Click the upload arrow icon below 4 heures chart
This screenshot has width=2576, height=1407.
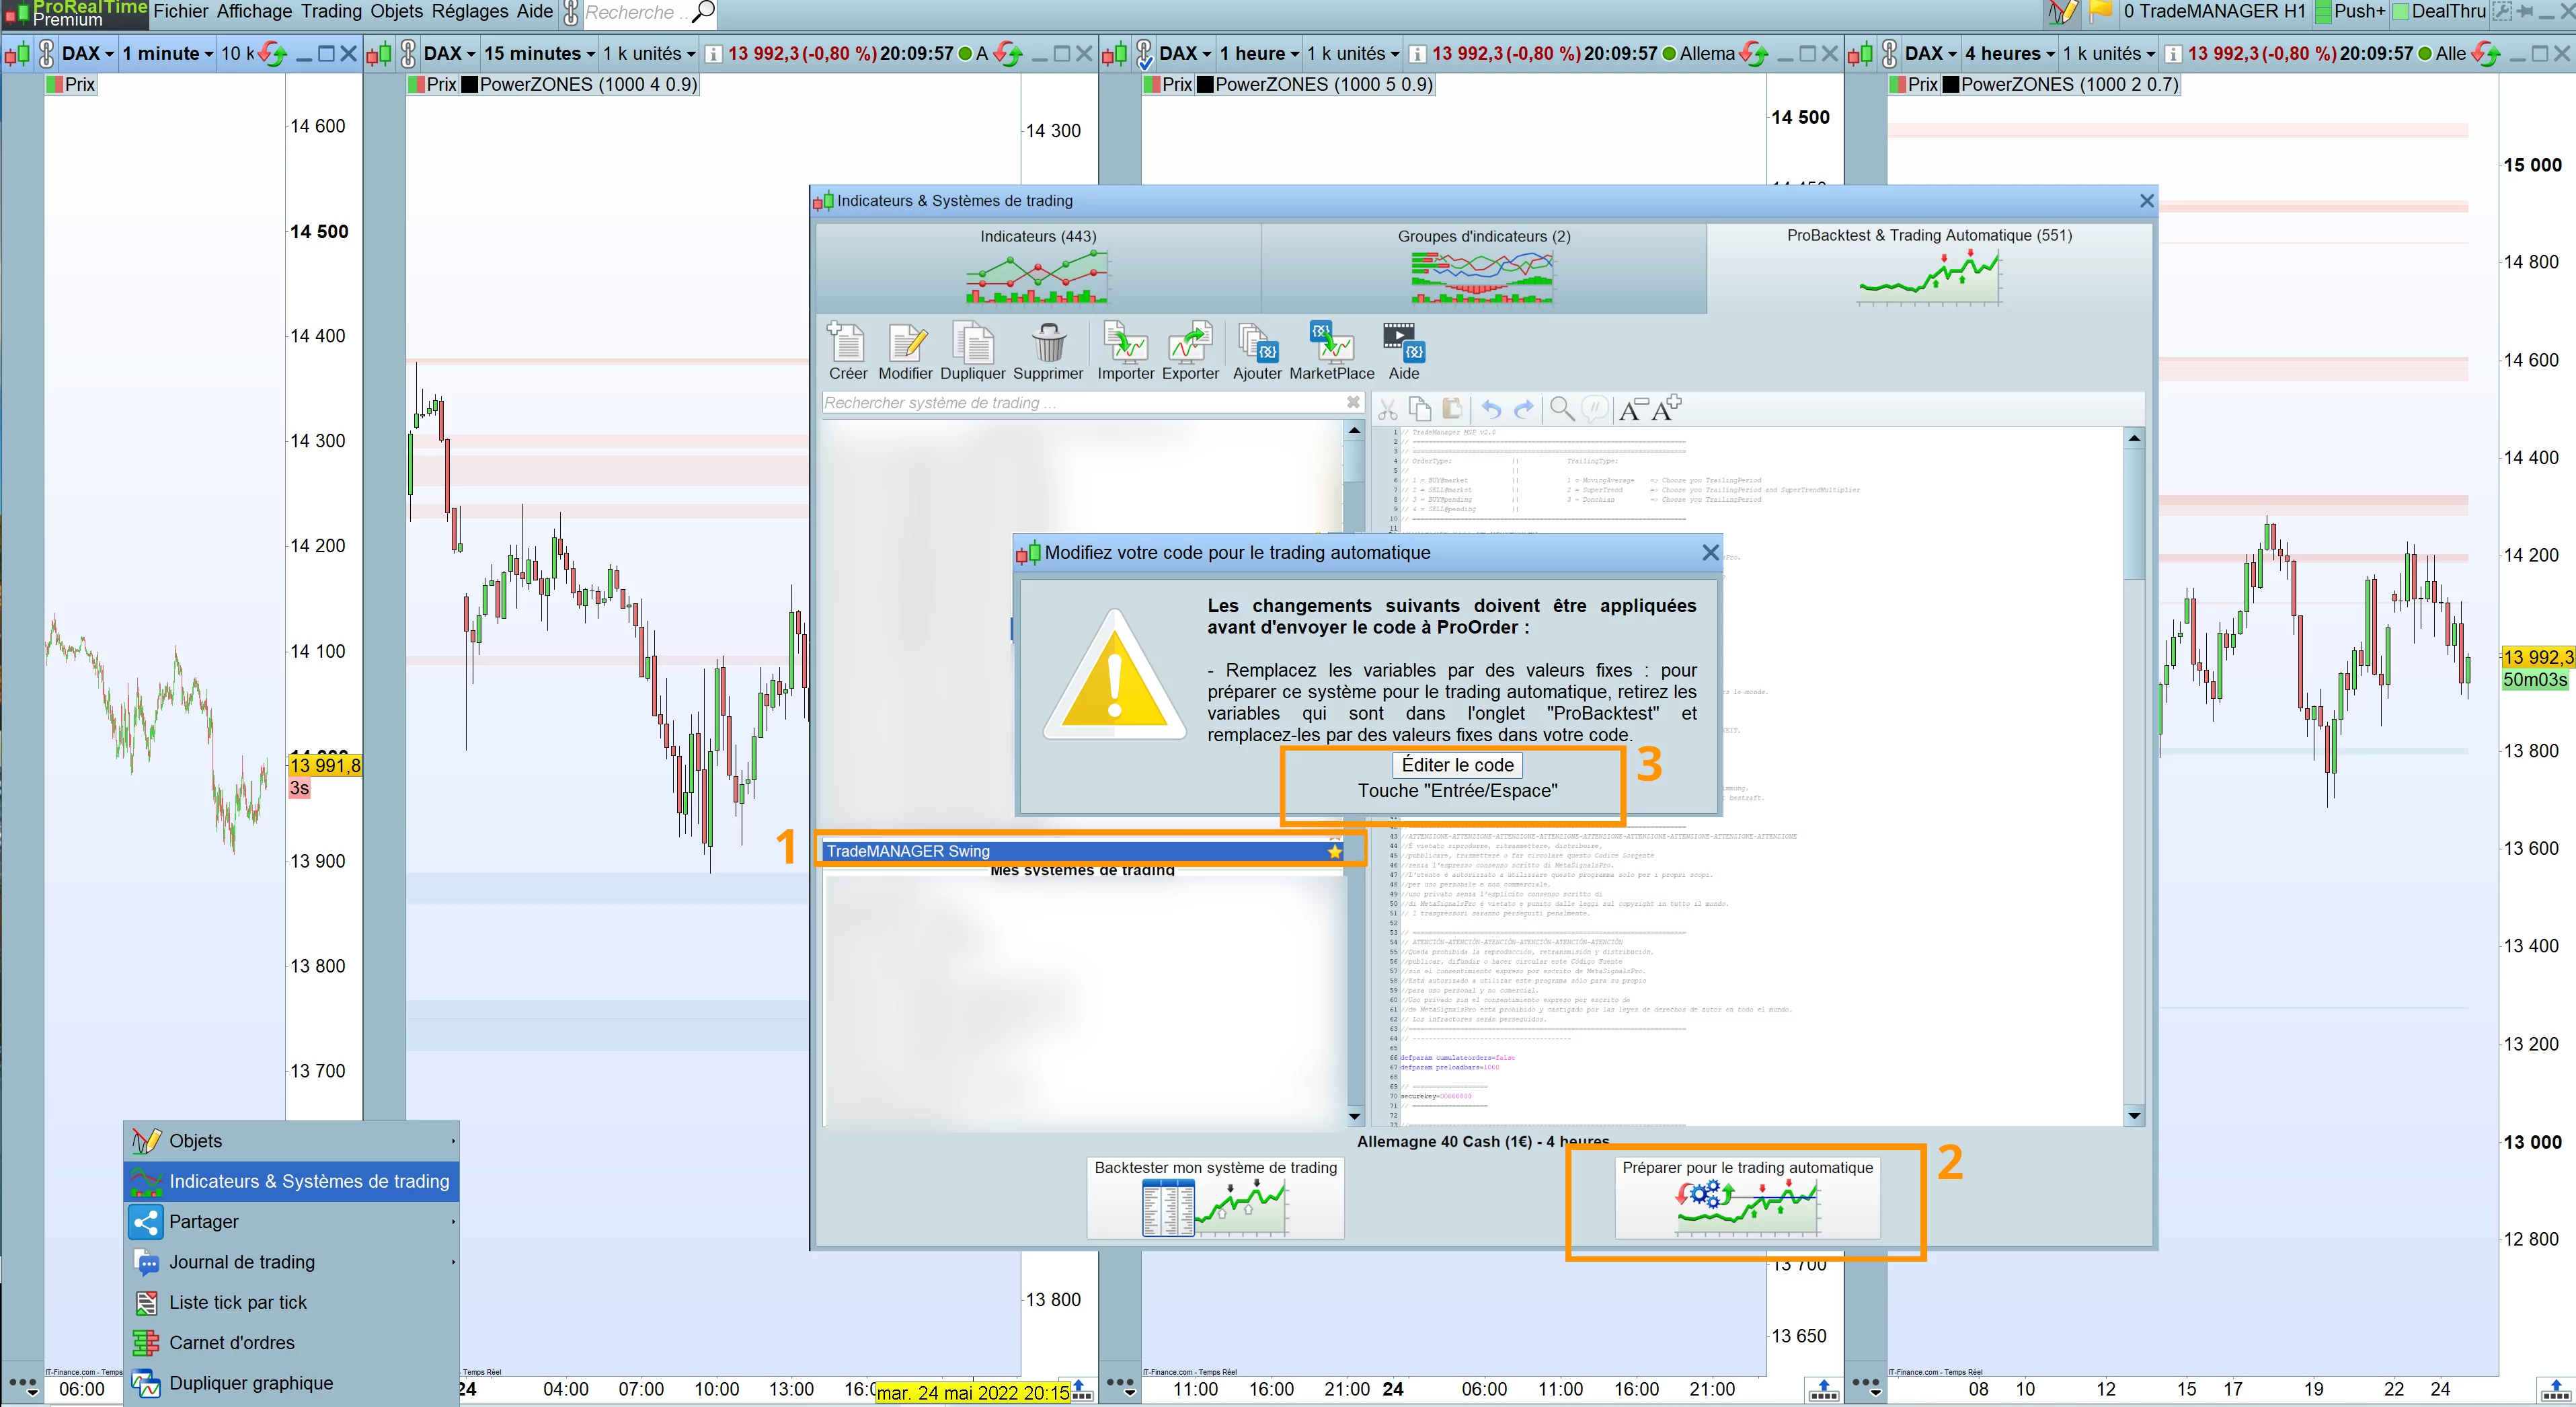tap(2557, 1390)
